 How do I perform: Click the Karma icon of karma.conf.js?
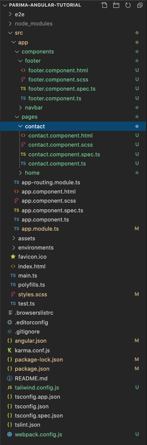point(10,350)
